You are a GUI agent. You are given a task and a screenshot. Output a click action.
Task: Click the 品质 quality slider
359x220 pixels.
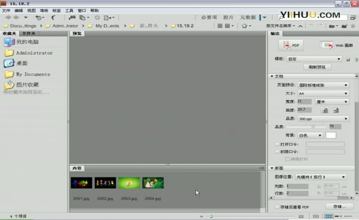point(306,126)
